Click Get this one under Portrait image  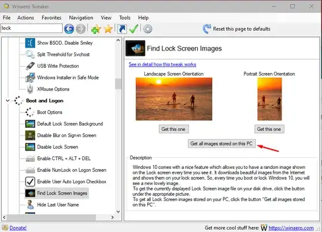click(269, 129)
